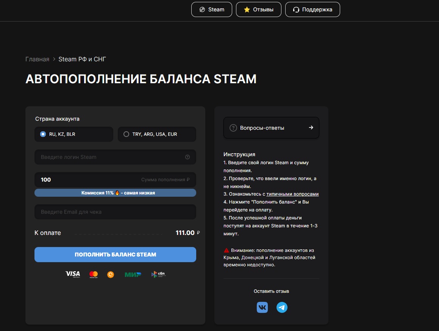Open Вопросы-ответы FAQ section
The height and width of the screenshot is (331, 439).
[271, 128]
